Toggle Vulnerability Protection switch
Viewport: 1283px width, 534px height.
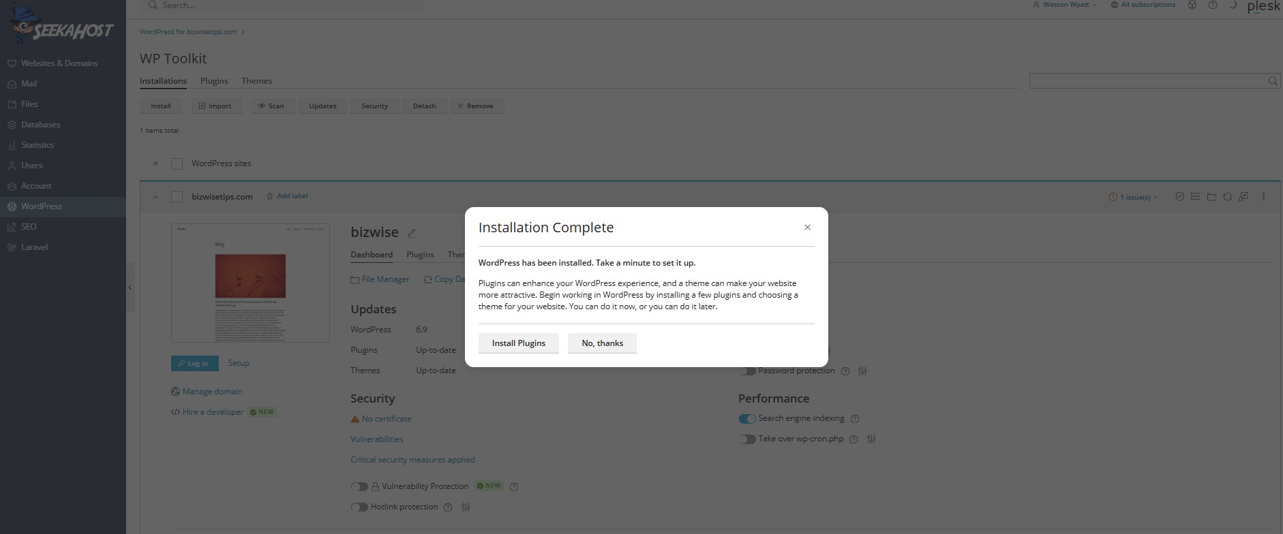point(359,487)
